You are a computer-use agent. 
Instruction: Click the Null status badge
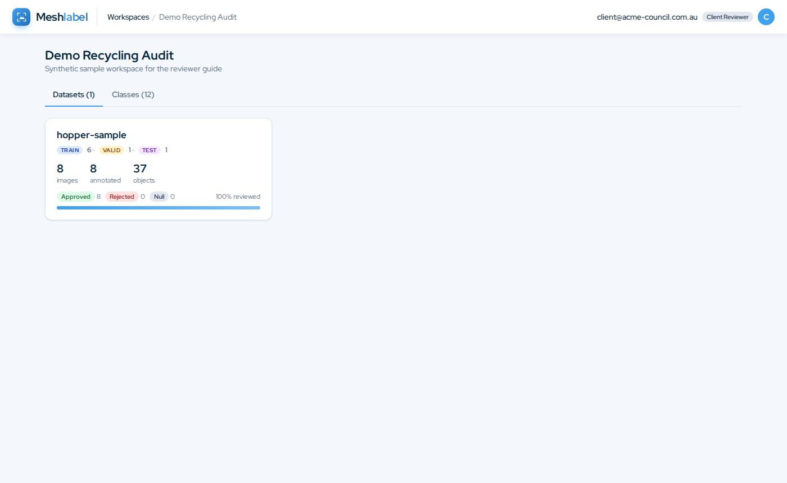coord(159,197)
